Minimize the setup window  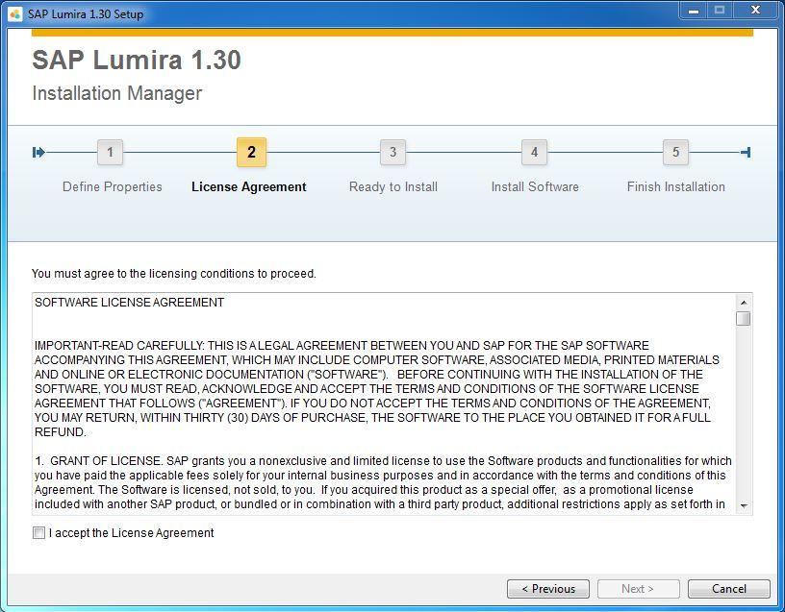click(694, 11)
